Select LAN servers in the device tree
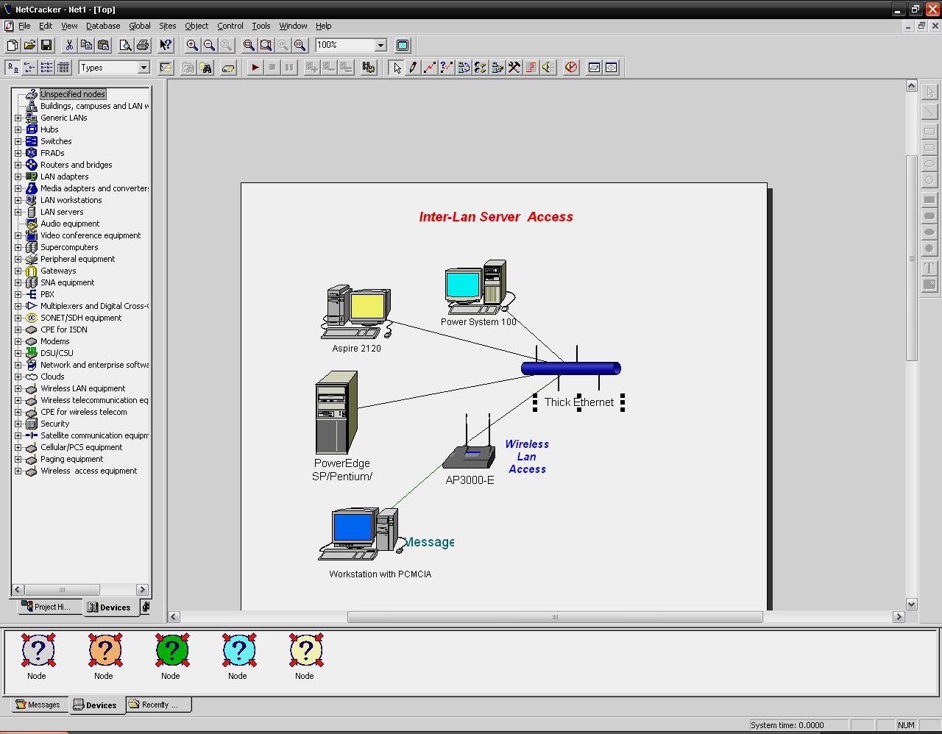This screenshot has height=734, width=942. pyautogui.click(x=62, y=212)
